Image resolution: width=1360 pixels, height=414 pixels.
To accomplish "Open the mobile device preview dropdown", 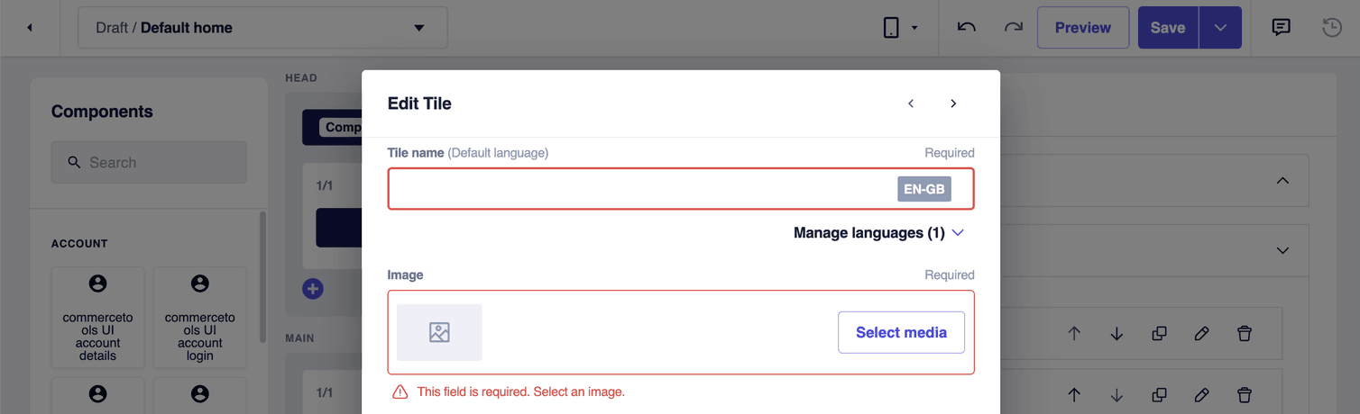I will pos(900,28).
